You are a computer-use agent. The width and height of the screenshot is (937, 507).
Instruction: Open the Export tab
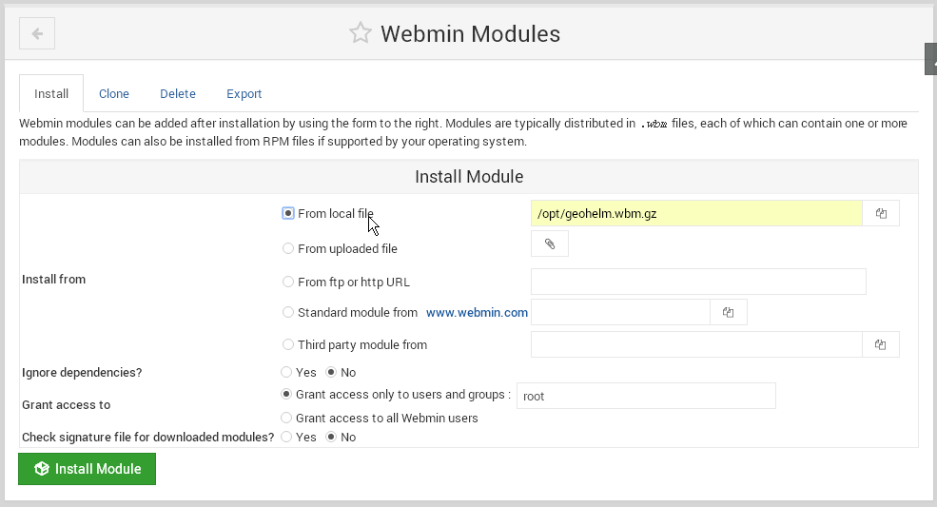244,94
